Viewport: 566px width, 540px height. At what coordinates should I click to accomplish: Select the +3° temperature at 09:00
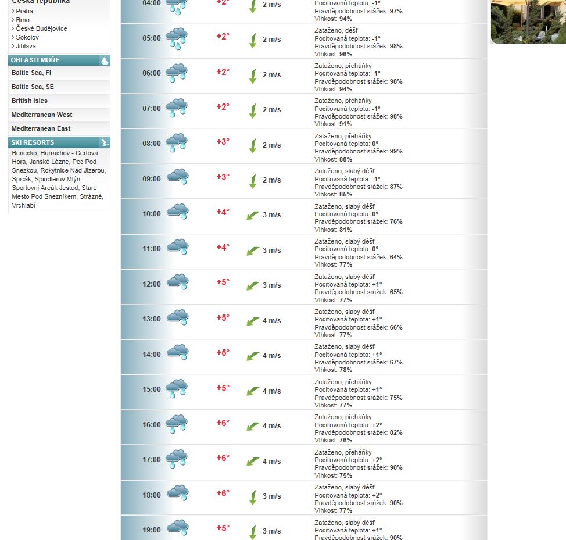point(223,177)
